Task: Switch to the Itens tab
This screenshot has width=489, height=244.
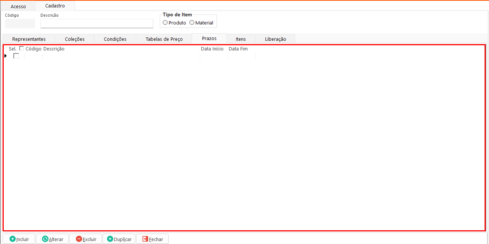Action: [x=241, y=39]
